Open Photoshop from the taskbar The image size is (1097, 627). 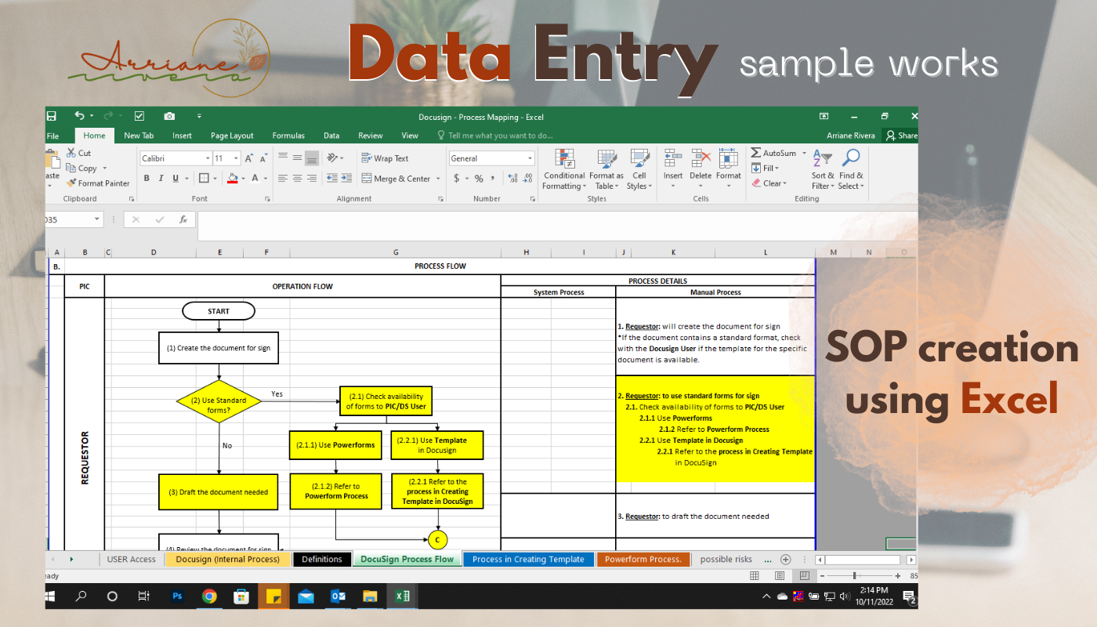(x=177, y=596)
